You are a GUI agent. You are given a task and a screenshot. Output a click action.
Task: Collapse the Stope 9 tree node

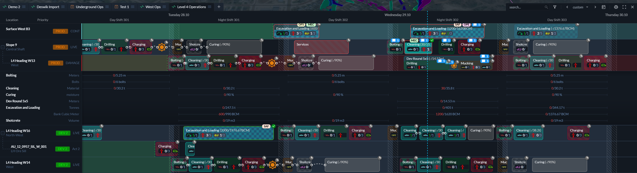[3, 47]
